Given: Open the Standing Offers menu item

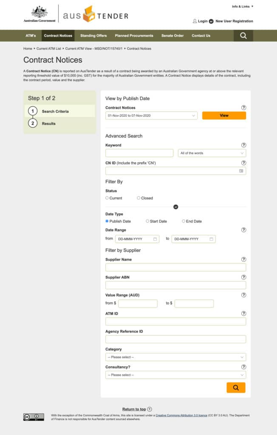Looking at the screenshot, I should (93, 36).
